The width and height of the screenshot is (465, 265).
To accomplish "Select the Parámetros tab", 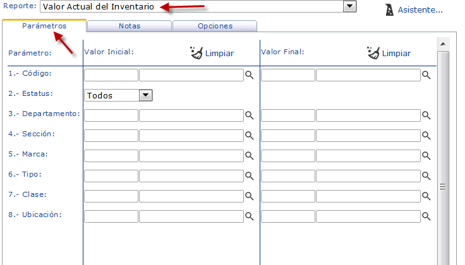I will [x=44, y=26].
